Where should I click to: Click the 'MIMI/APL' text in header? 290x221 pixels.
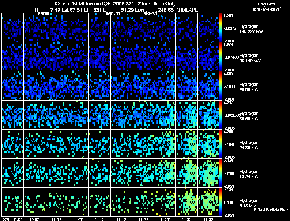[187, 10]
